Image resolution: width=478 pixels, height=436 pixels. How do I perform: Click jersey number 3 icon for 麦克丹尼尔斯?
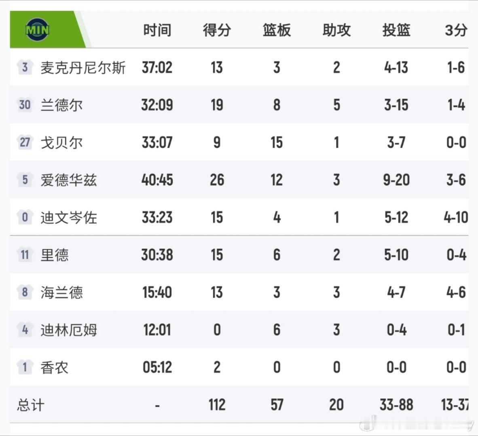25,67
